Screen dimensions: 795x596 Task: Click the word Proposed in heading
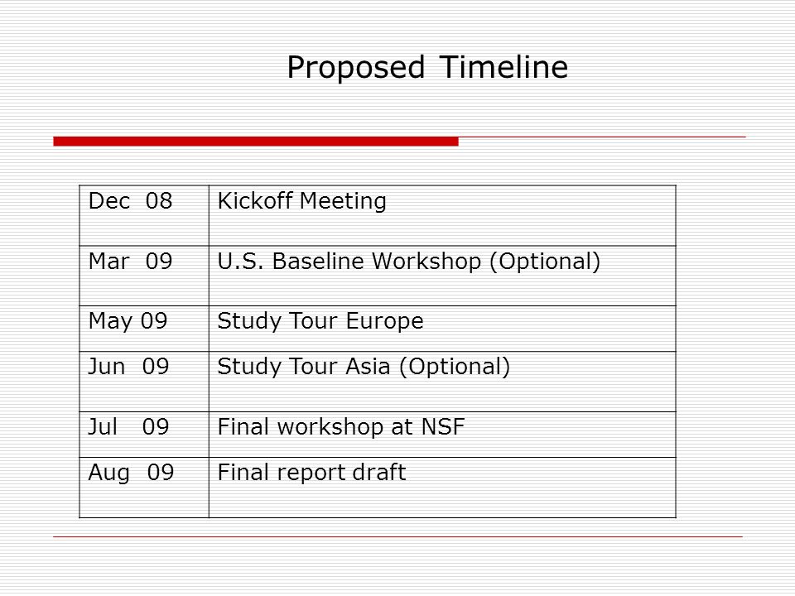pos(356,69)
